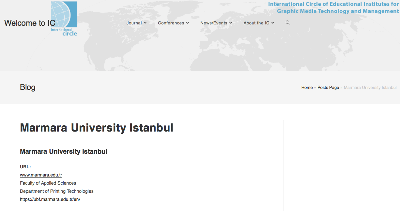Expand the About the IC chevron
The width and height of the screenshot is (400, 211).
coord(273,23)
